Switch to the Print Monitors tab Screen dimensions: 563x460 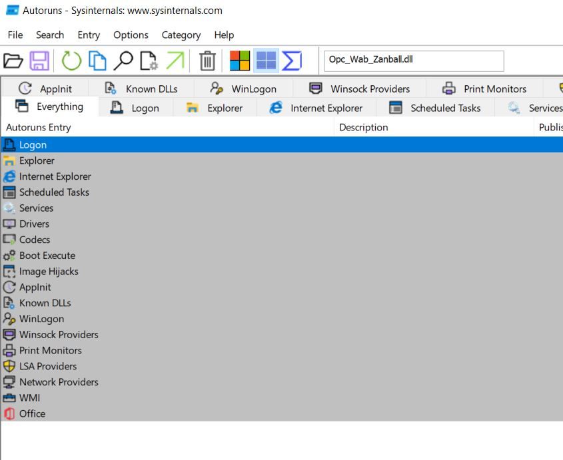click(484, 89)
